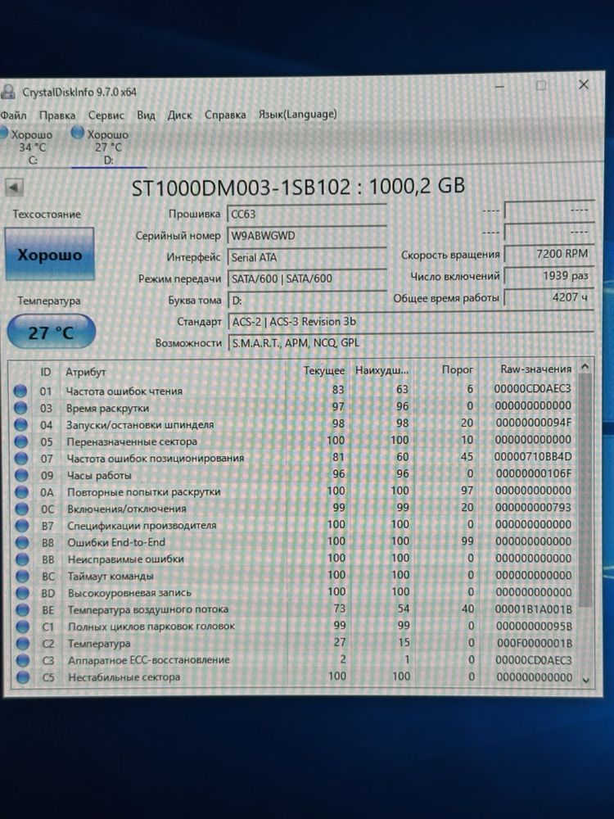Viewport: 614px width, 819px height.
Task: Click status dot for Включения/отключения row
Action: click(x=22, y=509)
